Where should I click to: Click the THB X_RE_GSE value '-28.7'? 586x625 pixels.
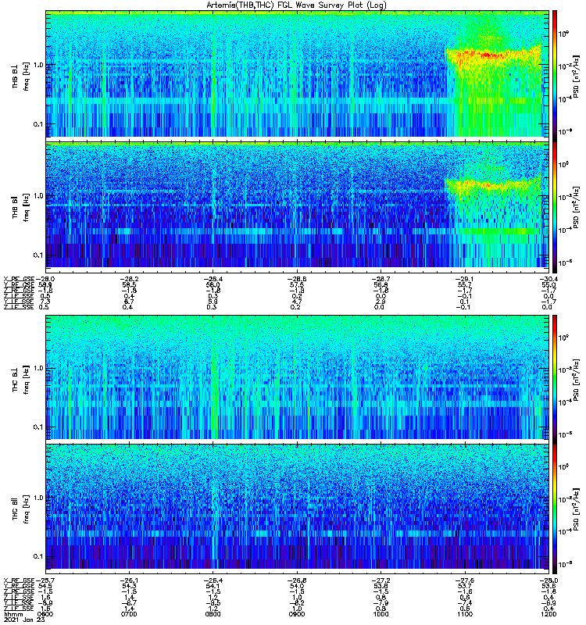click(381, 279)
